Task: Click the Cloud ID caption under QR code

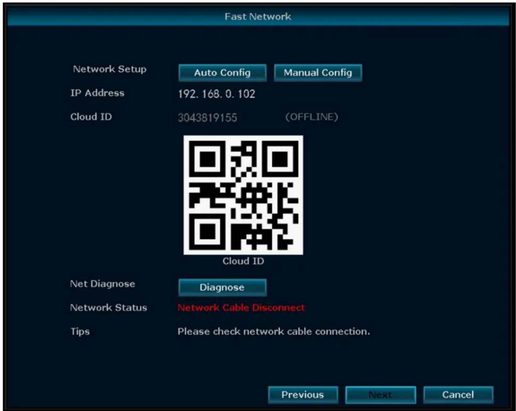Action: (243, 261)
